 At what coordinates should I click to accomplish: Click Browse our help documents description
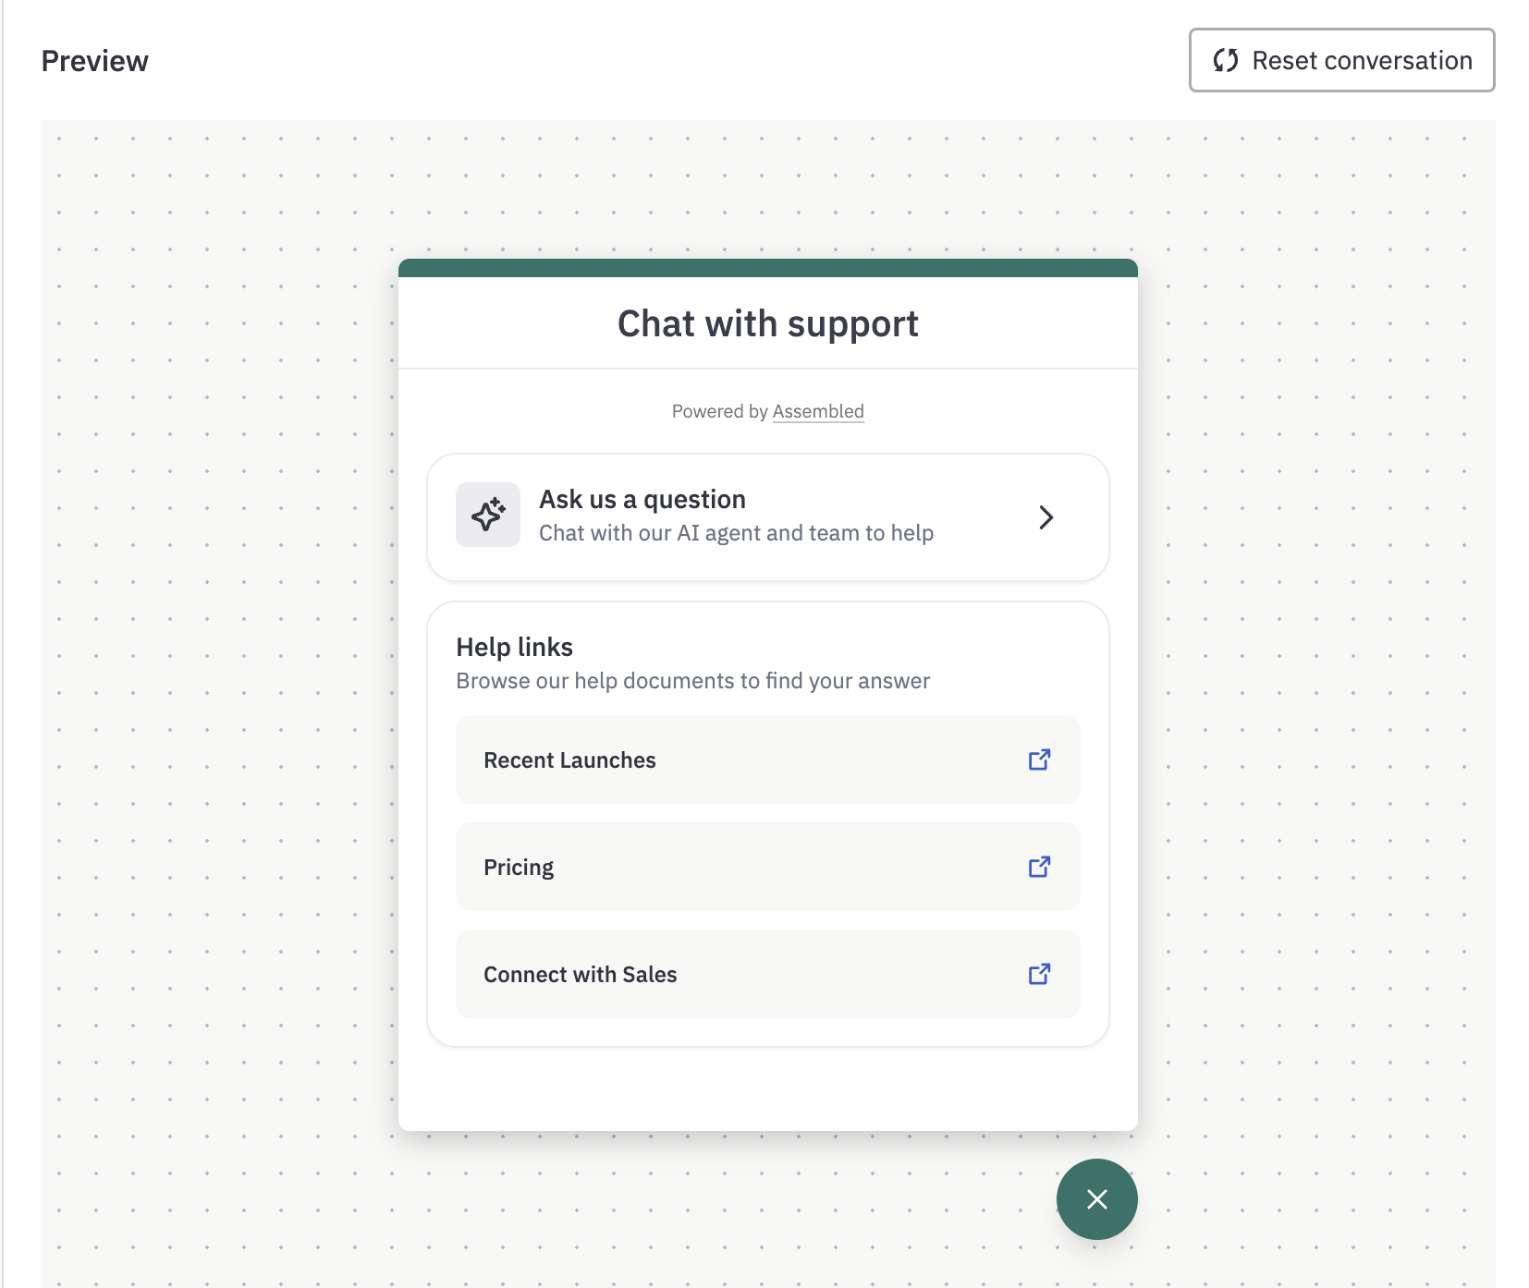693,681
